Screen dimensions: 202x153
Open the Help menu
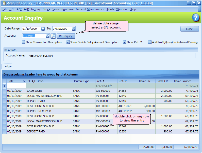click(133, 9)
